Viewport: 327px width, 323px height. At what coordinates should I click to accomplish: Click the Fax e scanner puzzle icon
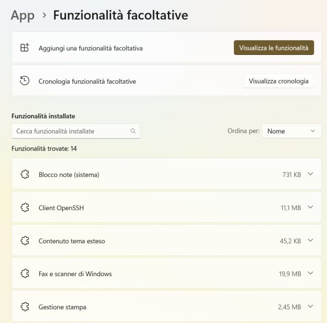point(25,274)
